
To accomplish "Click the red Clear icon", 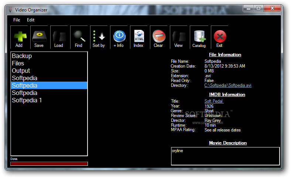I will point(159,36).
